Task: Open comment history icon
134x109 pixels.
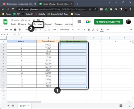Action: 79,22
